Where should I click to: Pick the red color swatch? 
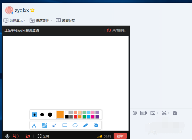pyautogui.click(x=76, y=117)
